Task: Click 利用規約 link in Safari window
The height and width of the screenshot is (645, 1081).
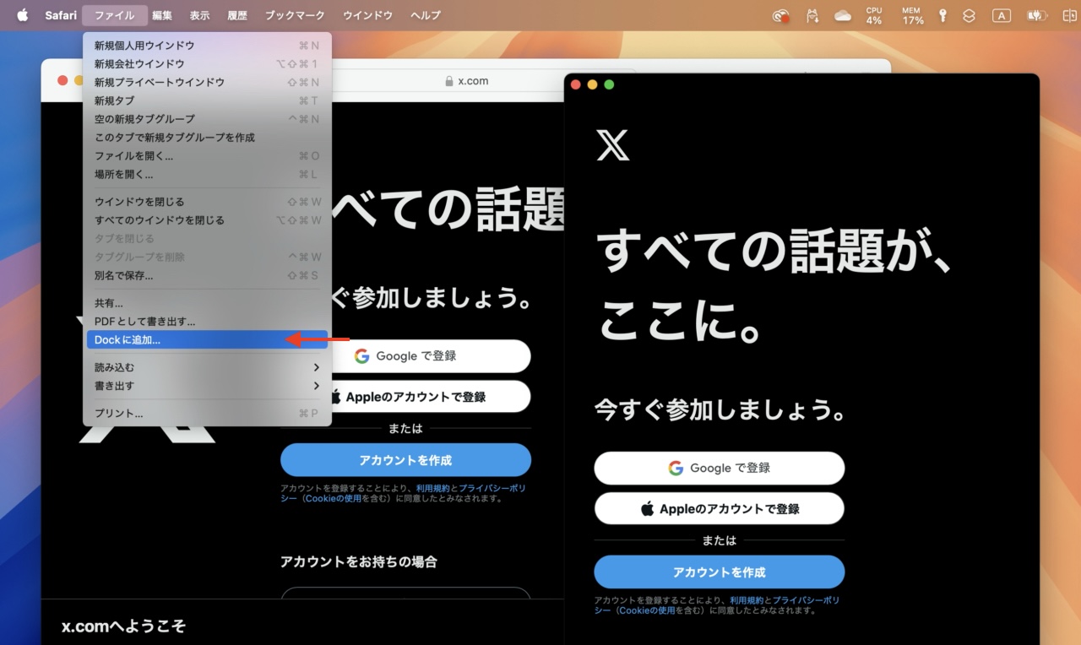Action: pyautogui.click(x=432, y=488)
